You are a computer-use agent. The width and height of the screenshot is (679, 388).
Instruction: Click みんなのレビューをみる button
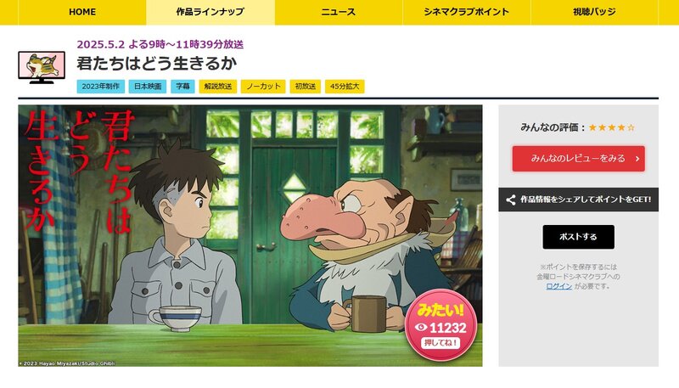(x=579, y=159)
